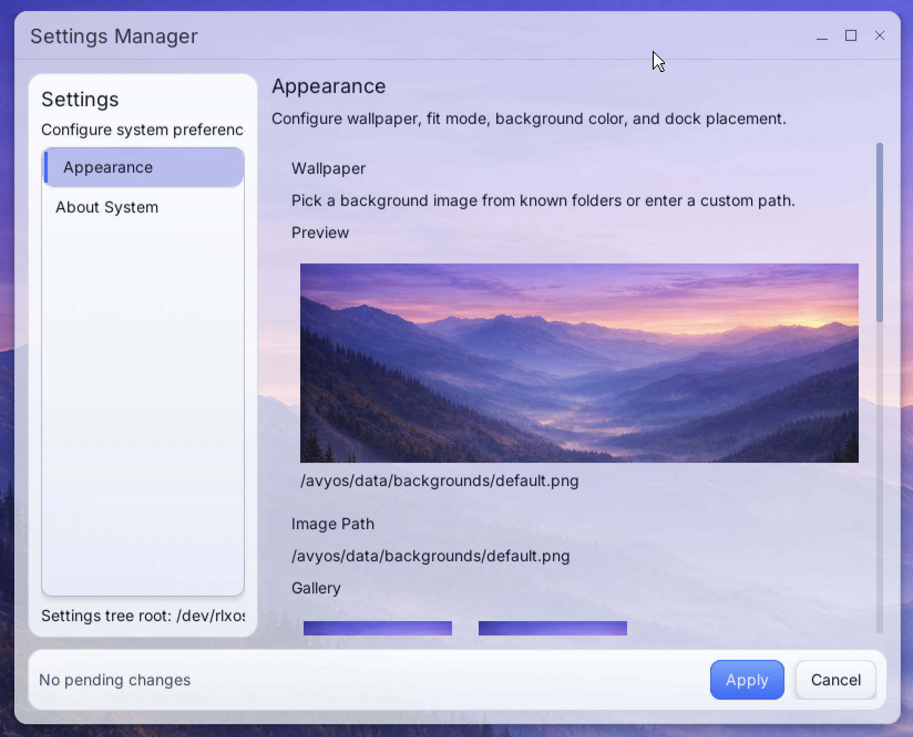
Task: Click the default.png path below the preview
Action: [440, 481]
